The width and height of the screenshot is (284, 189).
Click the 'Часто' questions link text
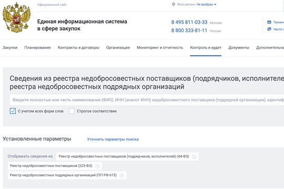tap(279, 29)
